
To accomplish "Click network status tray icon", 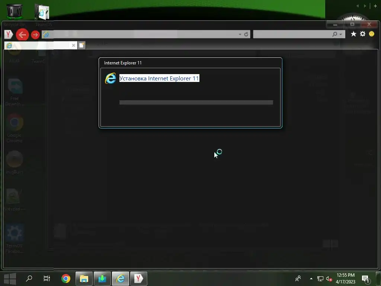I will 320,279.
